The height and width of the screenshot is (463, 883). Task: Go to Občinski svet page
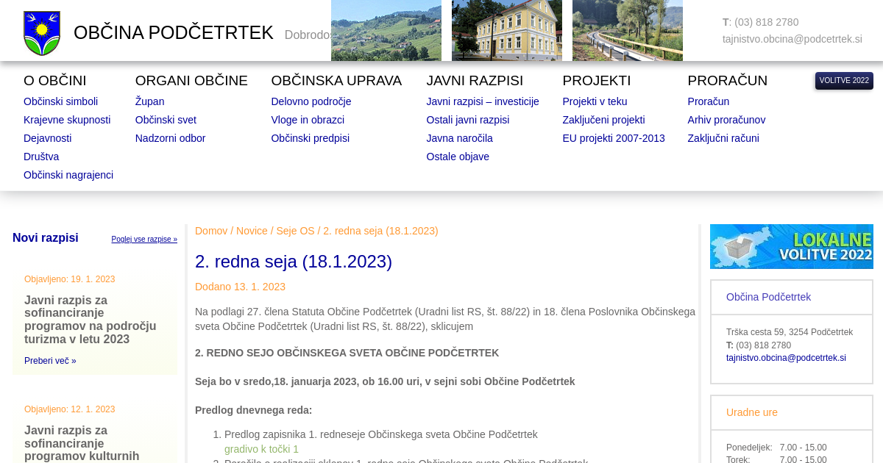[x=166, y=120]
